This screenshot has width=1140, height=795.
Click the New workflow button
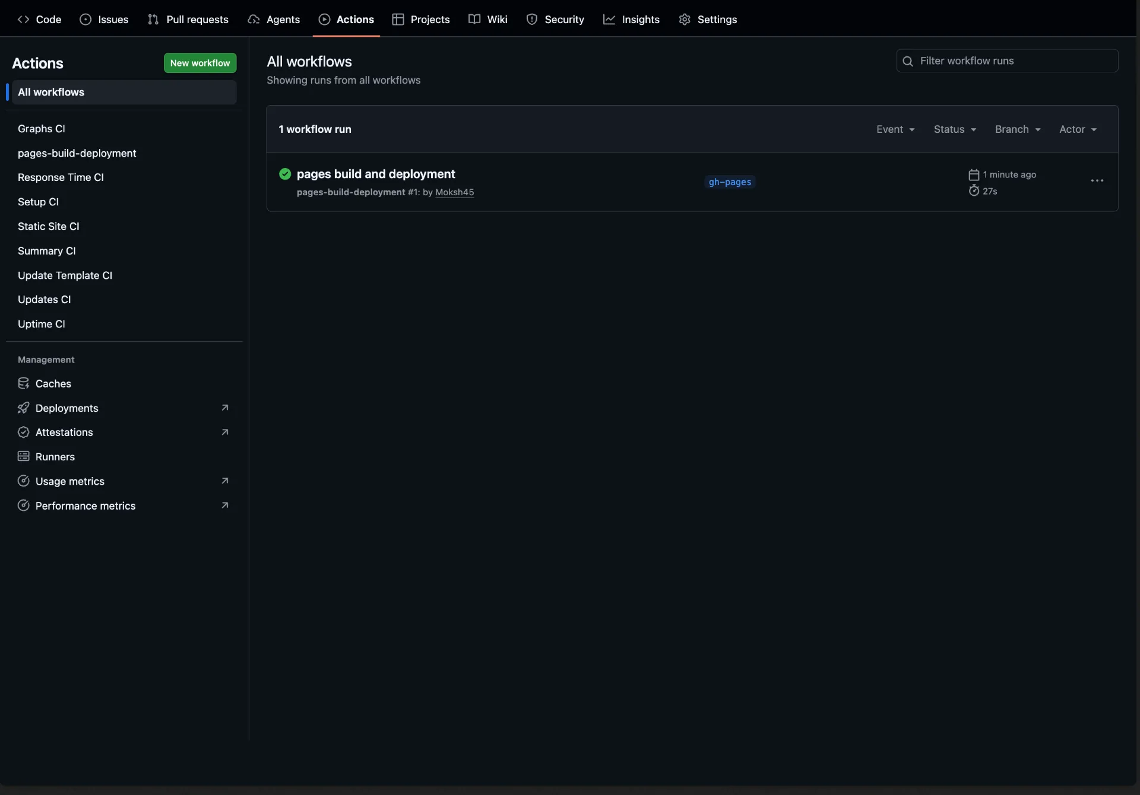click(x=199, y=63)
